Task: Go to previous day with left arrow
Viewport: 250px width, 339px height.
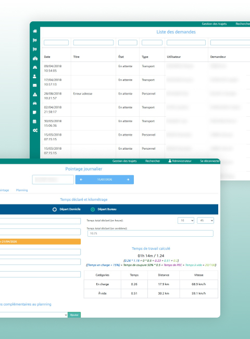Action: [x=81, y=179]
